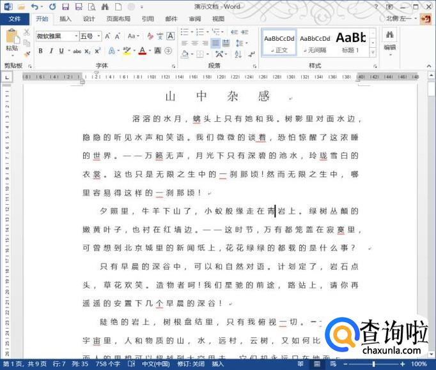Open the 文件 file tab
The width and height of the screenshot is (436, 370).
(x=14, y=19)
